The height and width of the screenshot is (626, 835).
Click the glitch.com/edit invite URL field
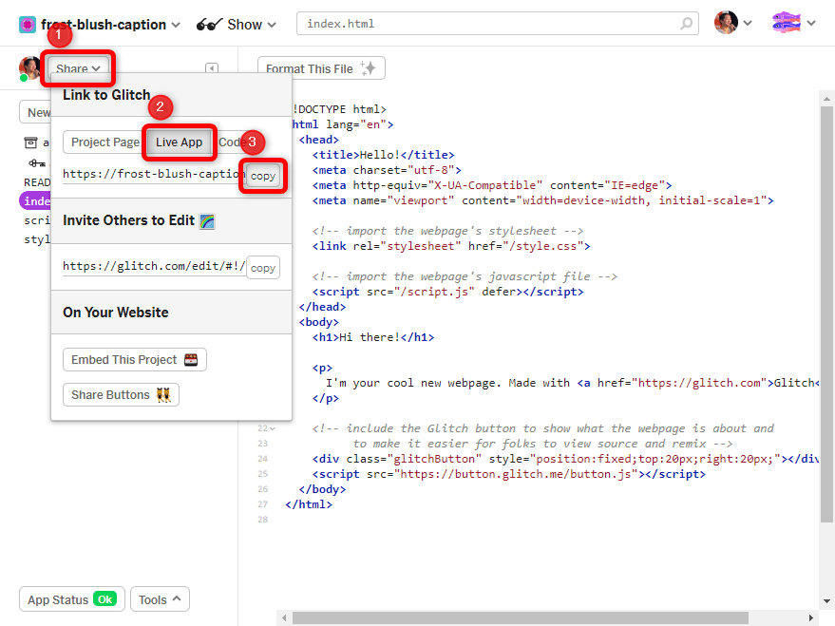[153, 266]
